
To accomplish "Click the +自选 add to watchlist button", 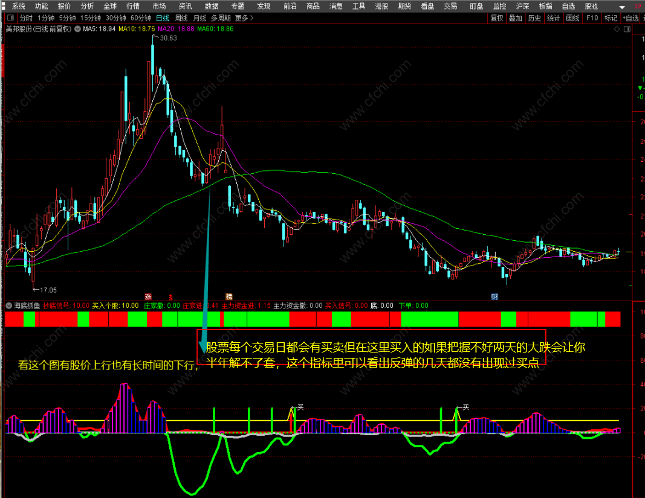I will [630, 18].
